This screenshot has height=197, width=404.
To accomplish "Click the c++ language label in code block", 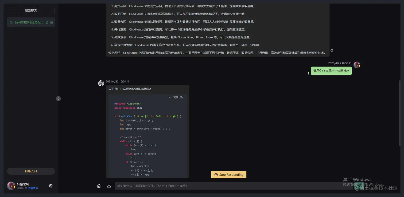I will pos(170,97).
